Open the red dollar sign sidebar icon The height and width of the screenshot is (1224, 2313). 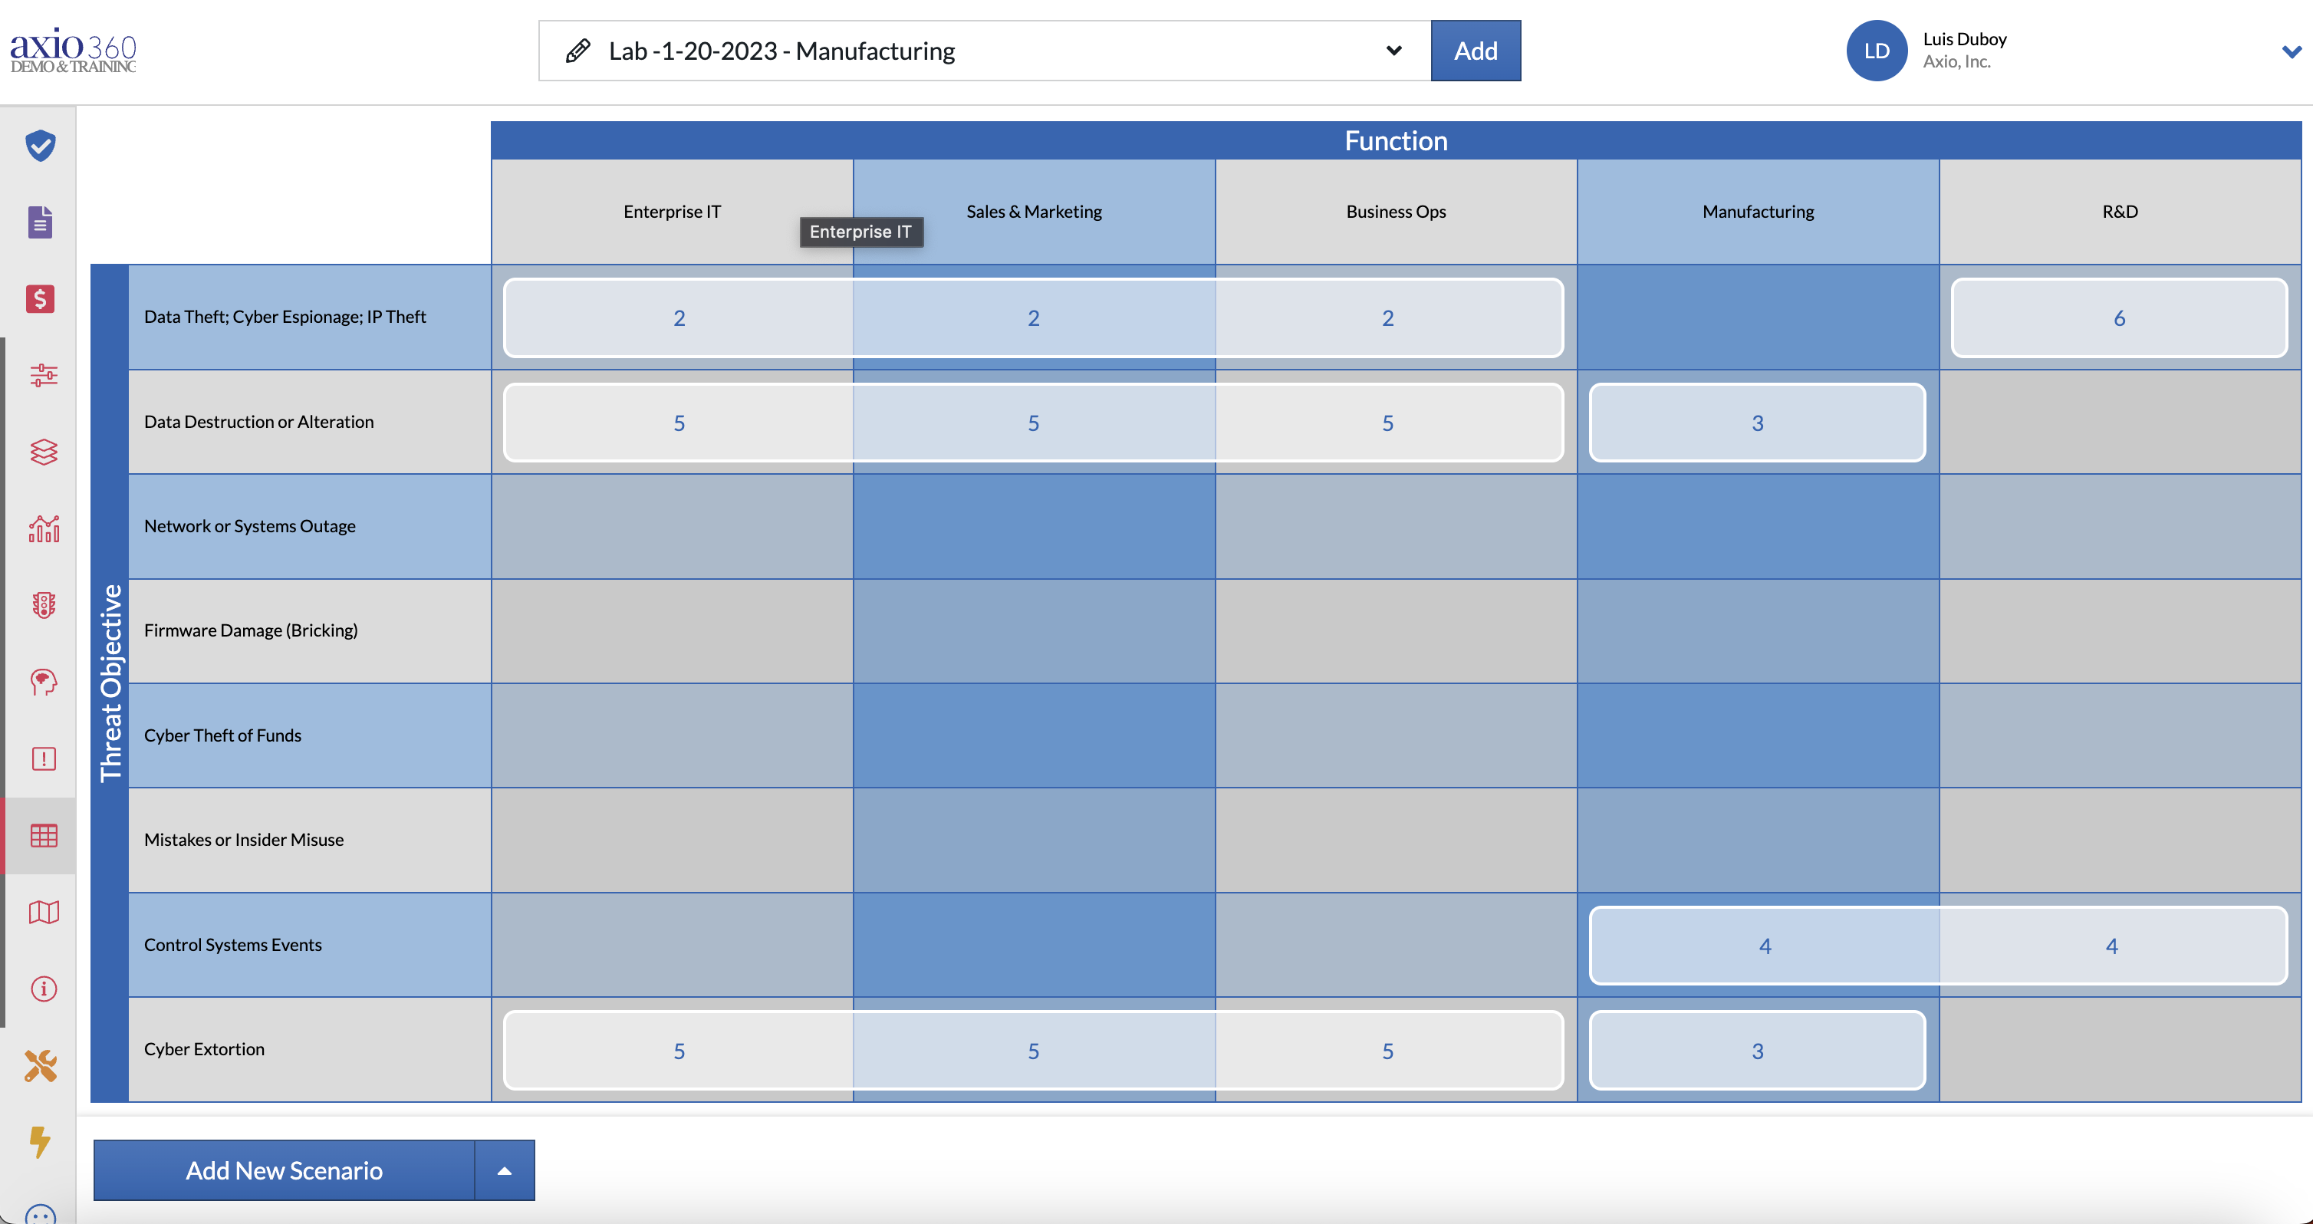pyautogui.click(x=41, y=298)
